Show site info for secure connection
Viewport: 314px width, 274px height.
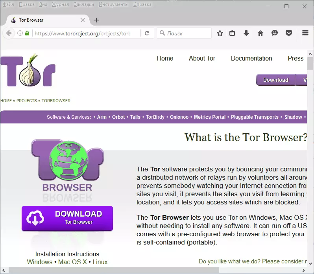point(20,33)
